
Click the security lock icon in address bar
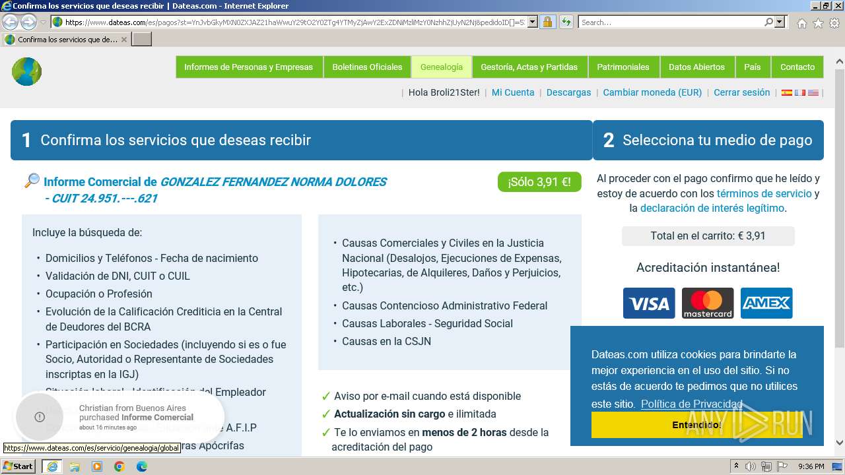547,22
